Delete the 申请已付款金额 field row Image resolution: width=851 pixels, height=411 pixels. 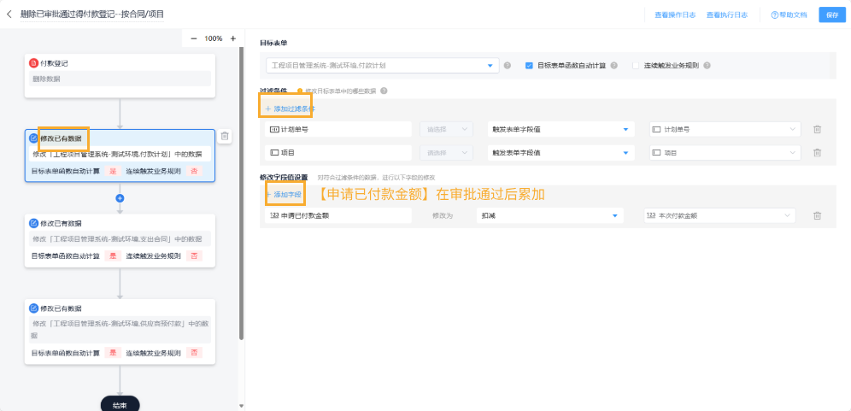pos(817,215)
